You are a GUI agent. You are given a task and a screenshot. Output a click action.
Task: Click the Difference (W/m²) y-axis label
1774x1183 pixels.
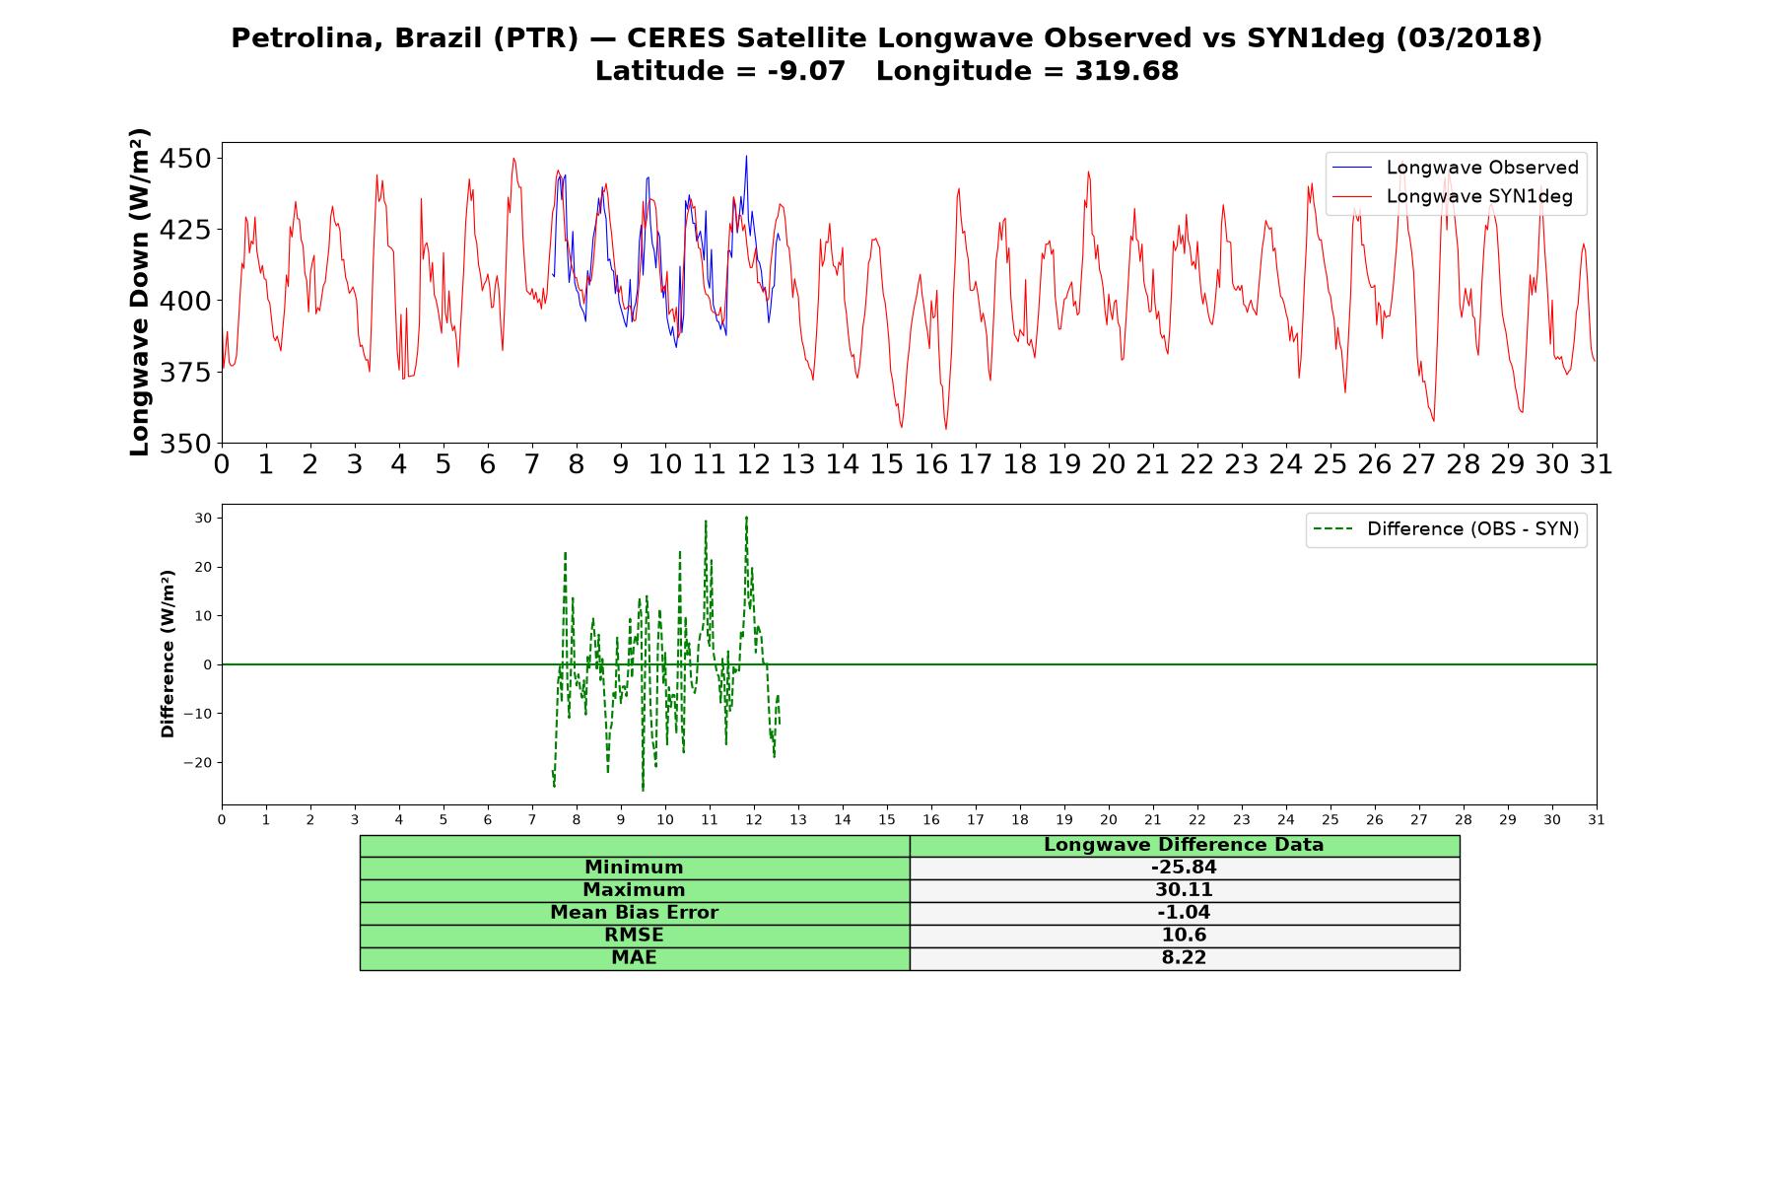click(x=168, y=654)
